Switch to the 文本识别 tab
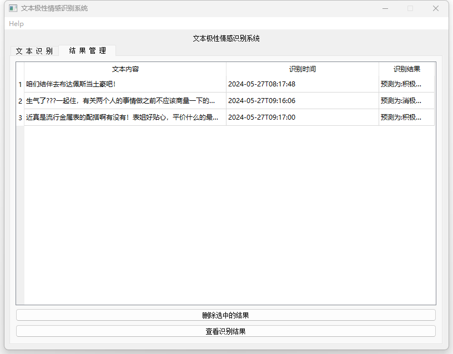453x354 pixels. point(34,51)
